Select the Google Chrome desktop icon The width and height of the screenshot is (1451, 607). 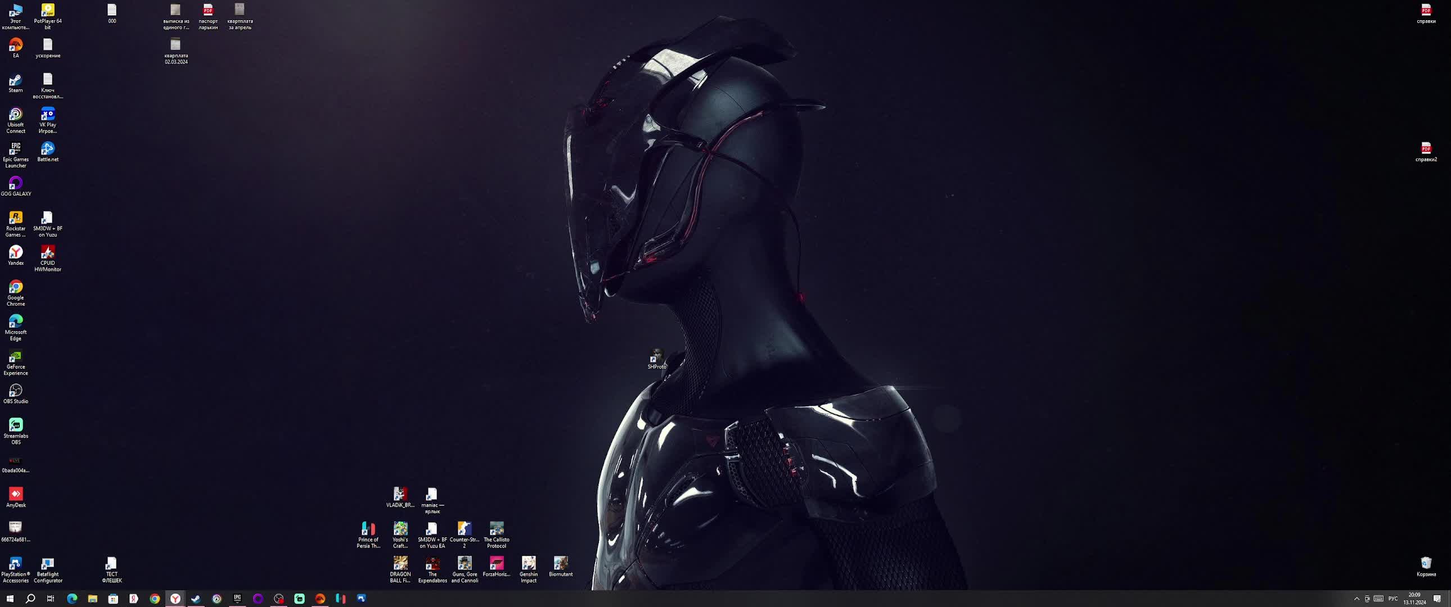pyautogui.click(x=16, y=293)
